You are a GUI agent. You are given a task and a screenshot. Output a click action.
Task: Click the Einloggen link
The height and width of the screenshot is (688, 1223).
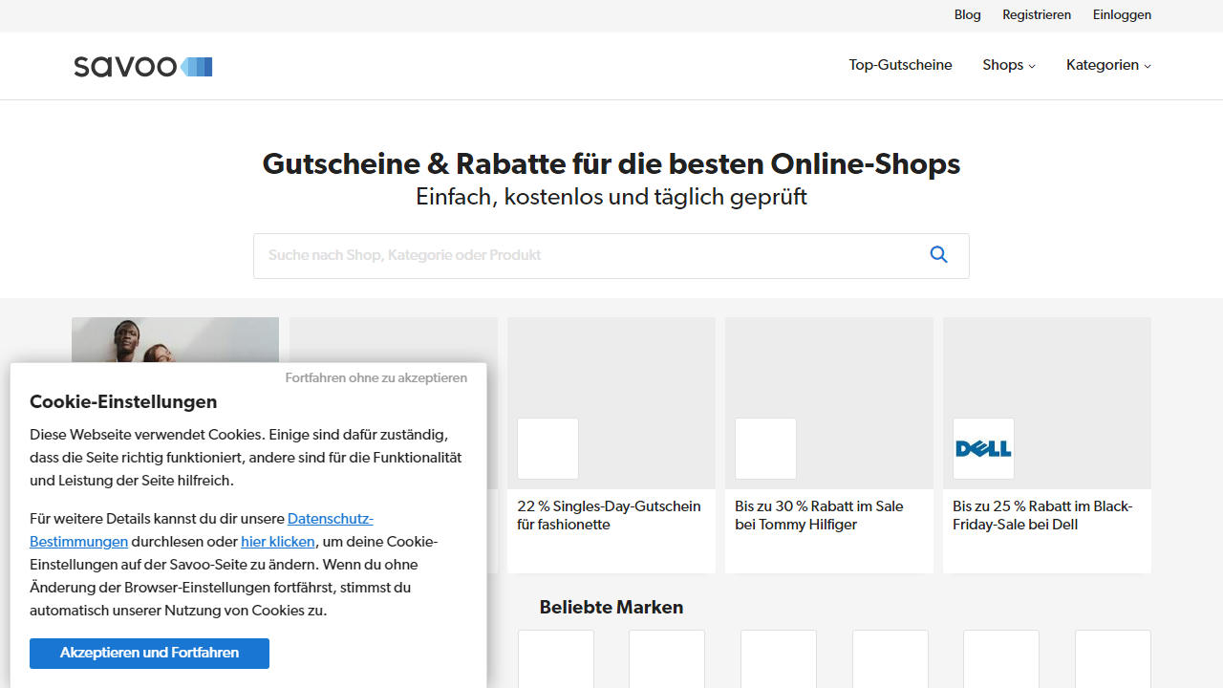coord(1122,14)
